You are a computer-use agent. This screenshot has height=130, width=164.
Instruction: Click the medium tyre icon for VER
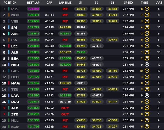point(147,21)
